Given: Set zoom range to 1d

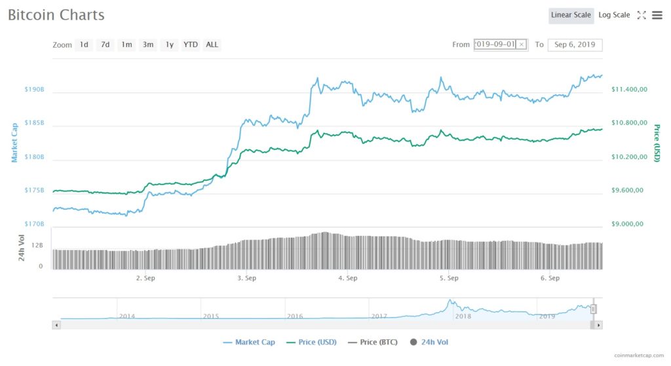Looking at the screenshot, I should [84, 45].
